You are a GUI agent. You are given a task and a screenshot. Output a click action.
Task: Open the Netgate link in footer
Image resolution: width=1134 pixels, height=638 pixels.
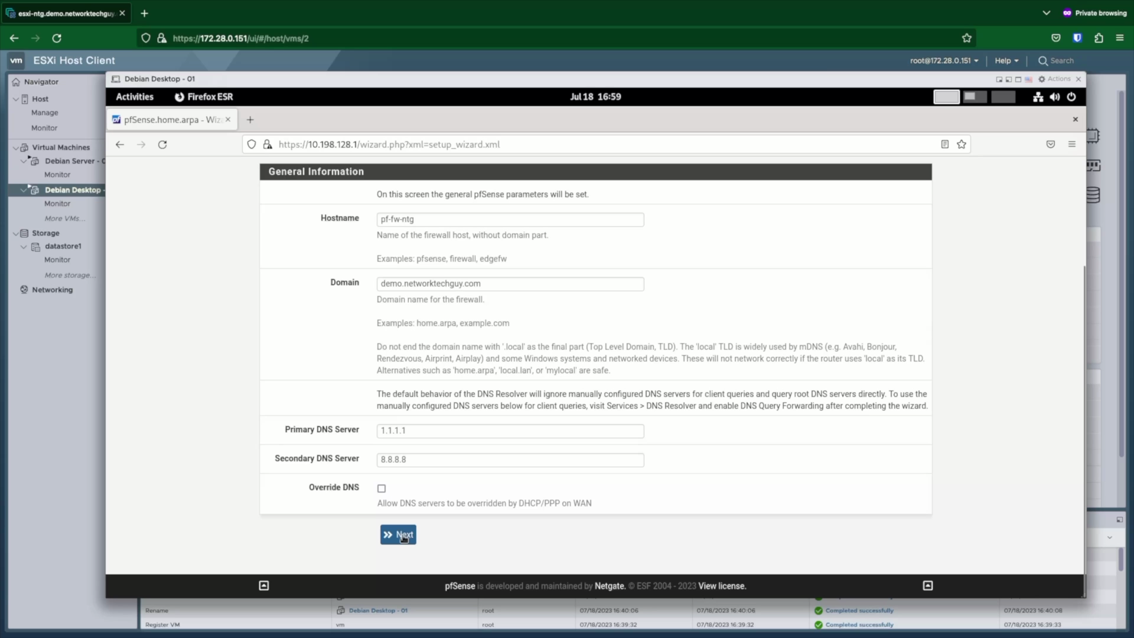tap(610, 586)
